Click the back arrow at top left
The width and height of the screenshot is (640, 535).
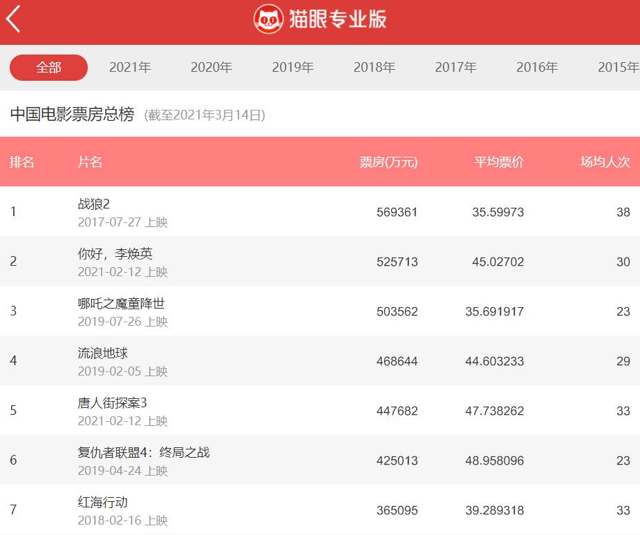(x=14, y=19)
